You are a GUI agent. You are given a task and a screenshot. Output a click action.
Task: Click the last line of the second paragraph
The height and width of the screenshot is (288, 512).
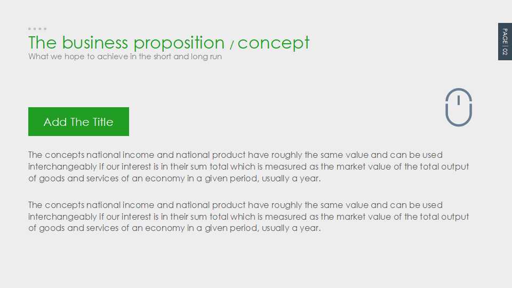point(174,229)
